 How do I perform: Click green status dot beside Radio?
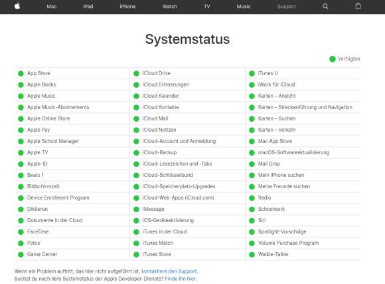point(252,198)
